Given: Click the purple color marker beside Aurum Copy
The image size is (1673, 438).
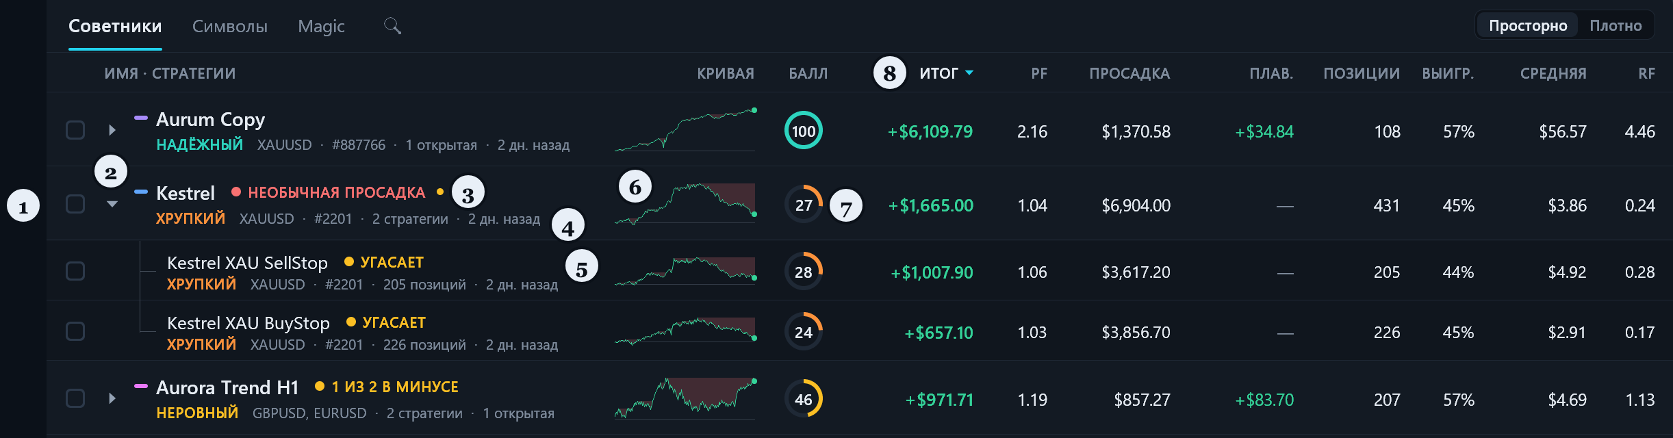Looking at the screenshot, I should [x=141, y=118].
